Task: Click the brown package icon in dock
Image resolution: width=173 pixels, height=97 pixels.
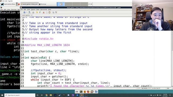Action: 85,92
